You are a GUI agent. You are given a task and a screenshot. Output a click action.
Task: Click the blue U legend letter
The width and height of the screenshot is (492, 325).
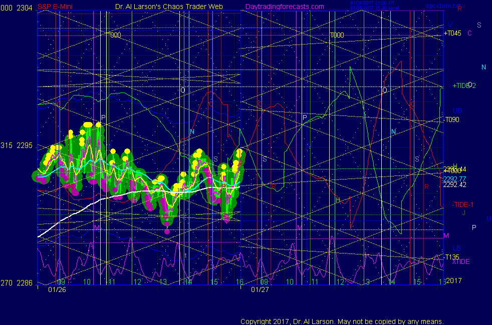tap(488, 218)
